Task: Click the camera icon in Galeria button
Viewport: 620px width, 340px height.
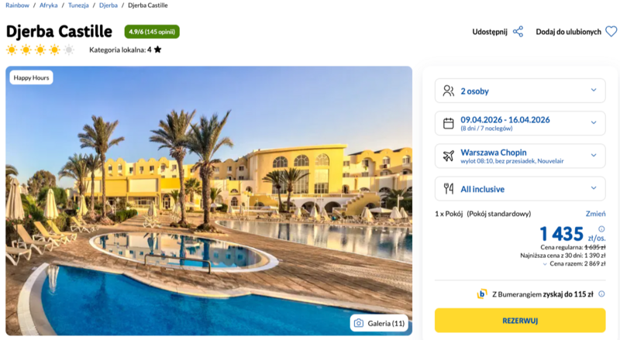Action: tap(359, 323)
